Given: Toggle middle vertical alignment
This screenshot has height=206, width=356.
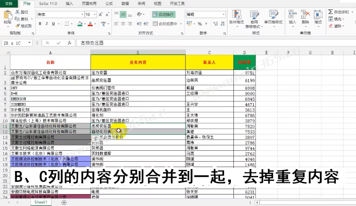Looking at the screenshot, I should 123,14.
